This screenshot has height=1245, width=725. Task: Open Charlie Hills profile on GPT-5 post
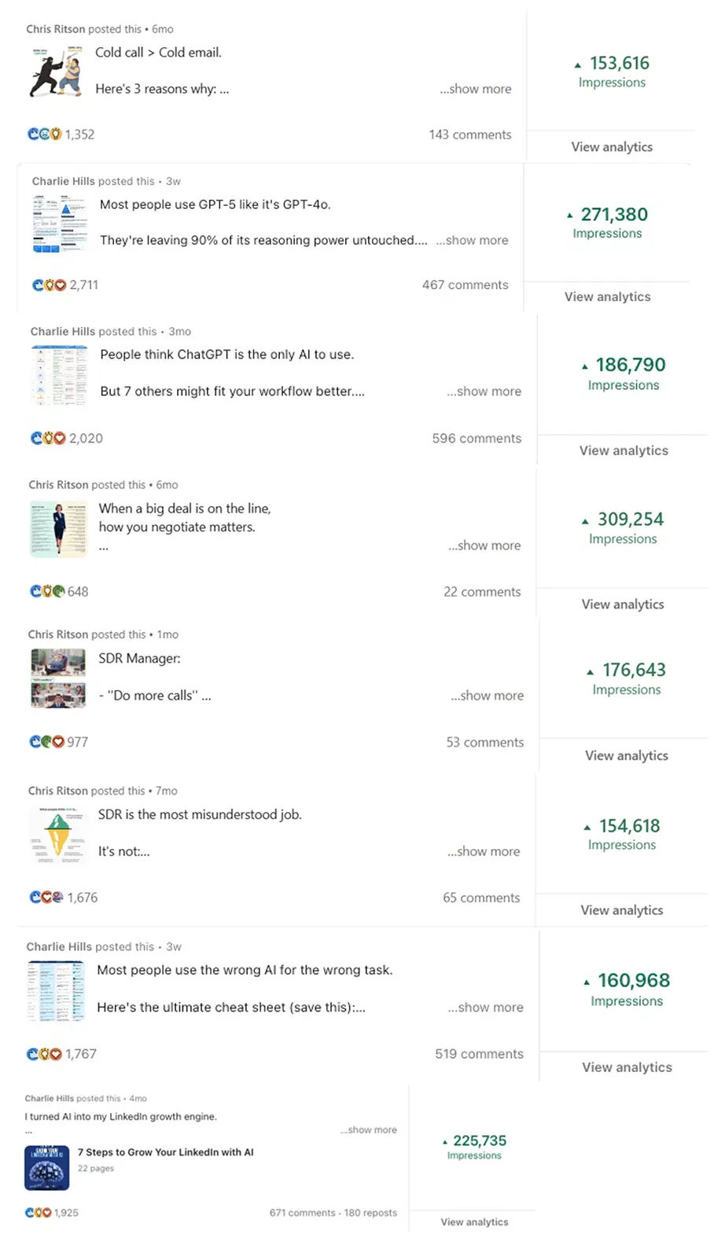(x=64, y=181)
